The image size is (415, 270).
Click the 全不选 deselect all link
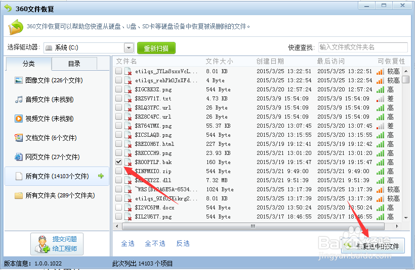point(155,243)
